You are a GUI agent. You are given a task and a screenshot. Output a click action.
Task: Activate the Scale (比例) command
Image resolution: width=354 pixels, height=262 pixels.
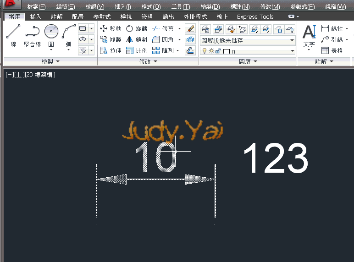click(137, 50)
